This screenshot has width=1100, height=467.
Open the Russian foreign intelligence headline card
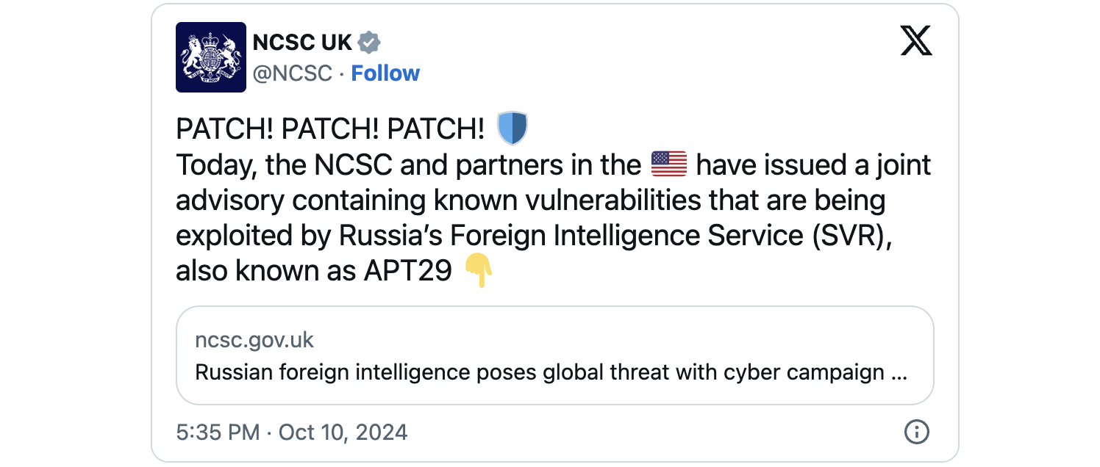555,355
